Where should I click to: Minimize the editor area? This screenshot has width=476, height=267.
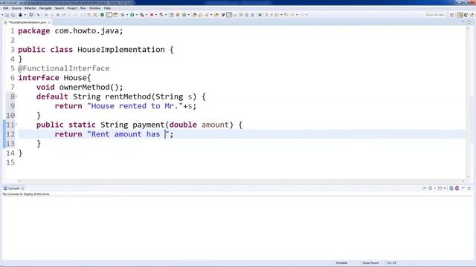click(x=463, y=22)
